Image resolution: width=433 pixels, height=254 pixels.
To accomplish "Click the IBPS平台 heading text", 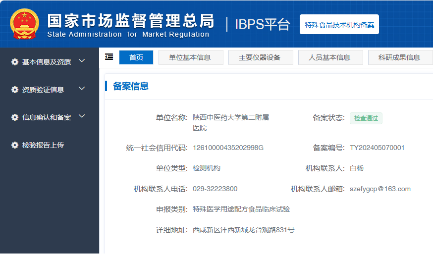I will [x=263, y=25].
